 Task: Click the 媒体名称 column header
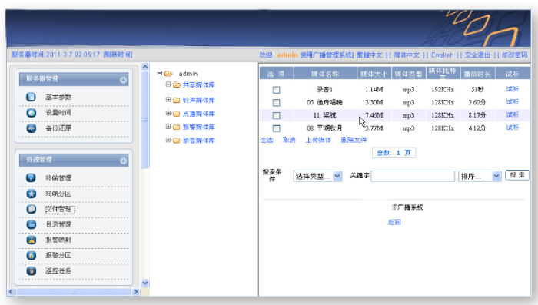tap(325, 74)
